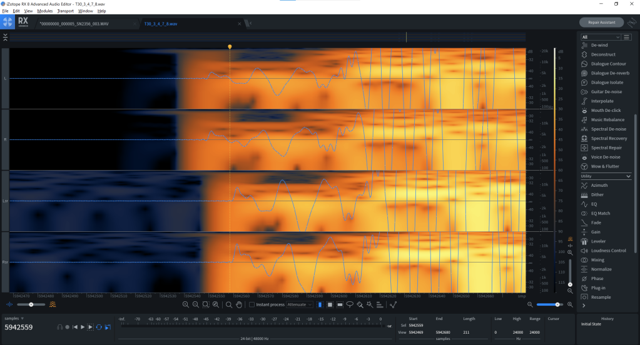This screenshot has width=640, height=345.
Task: Select the Magic Wand selection tool
Action: pyautogui.click(x=370, y=304)
